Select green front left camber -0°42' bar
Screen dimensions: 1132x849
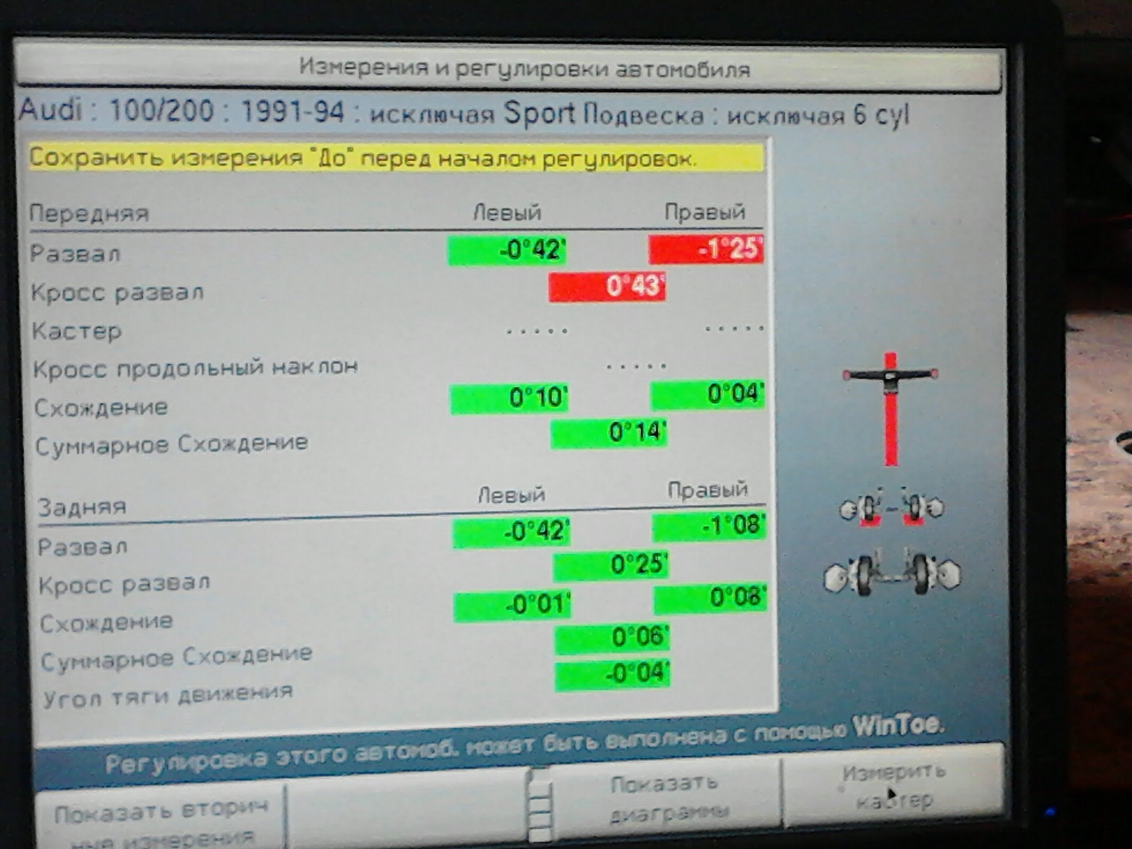506,251
